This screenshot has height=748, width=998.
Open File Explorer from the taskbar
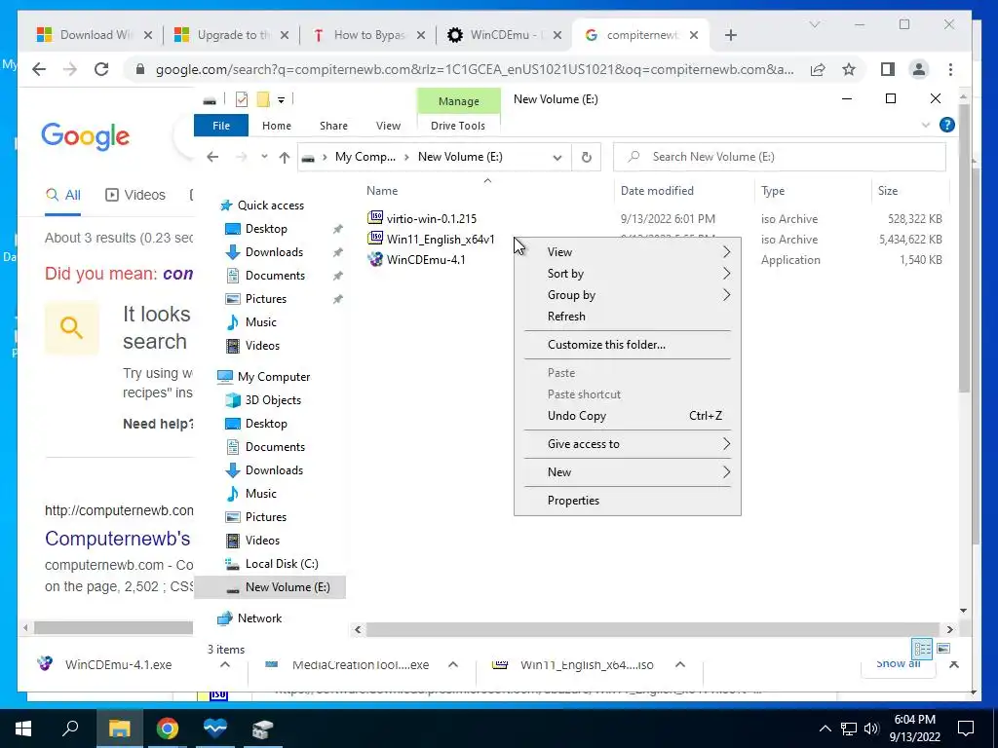(x=119, y=729)
